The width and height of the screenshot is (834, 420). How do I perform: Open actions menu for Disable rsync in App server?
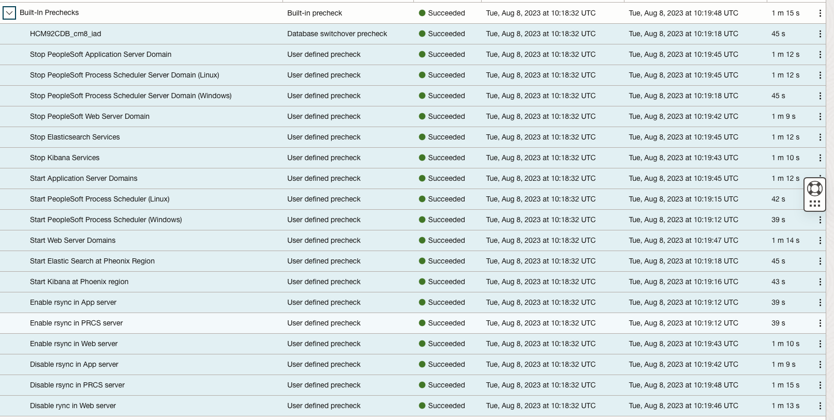coord(820,364)
